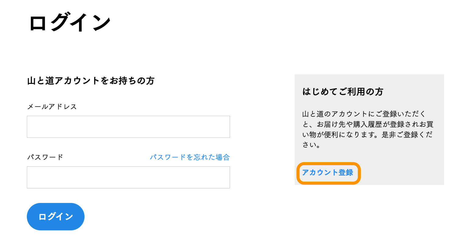Image resolution: width=474 pixels, height=245 pixels.
Task: Open the パスワードを忘れた場合 link
Action: coord(190,157)
